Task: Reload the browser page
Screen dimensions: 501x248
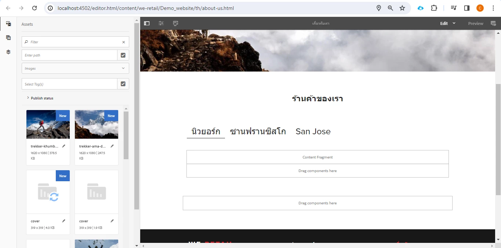Action: 34,8
